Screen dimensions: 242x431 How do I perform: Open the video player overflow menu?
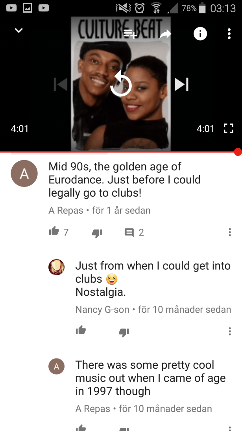[x=229, y=34]
